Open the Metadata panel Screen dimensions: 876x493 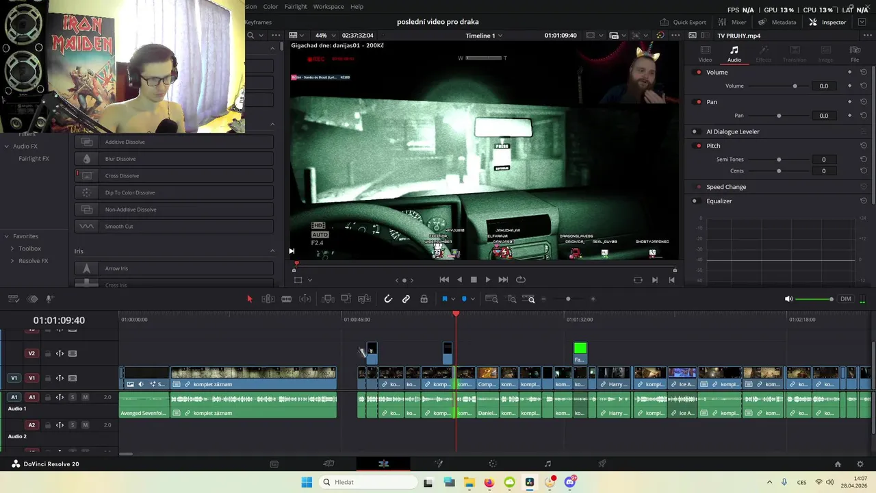tap(777, 22)
